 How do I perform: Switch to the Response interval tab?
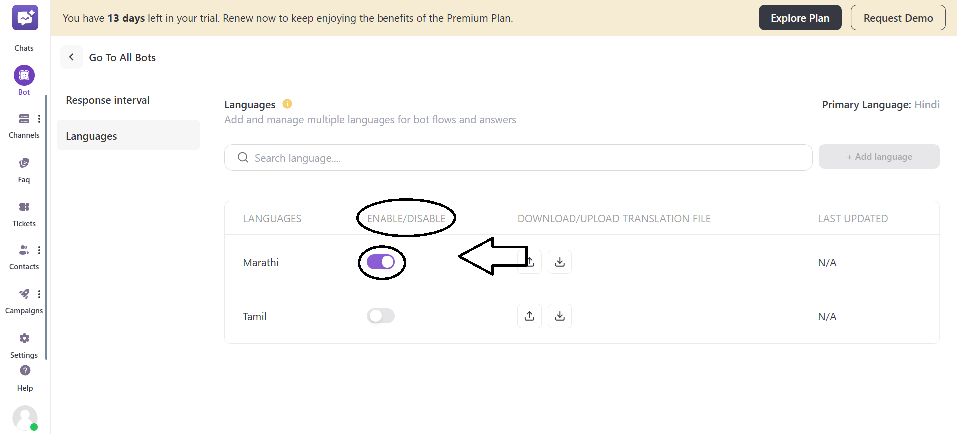[107, 100]
